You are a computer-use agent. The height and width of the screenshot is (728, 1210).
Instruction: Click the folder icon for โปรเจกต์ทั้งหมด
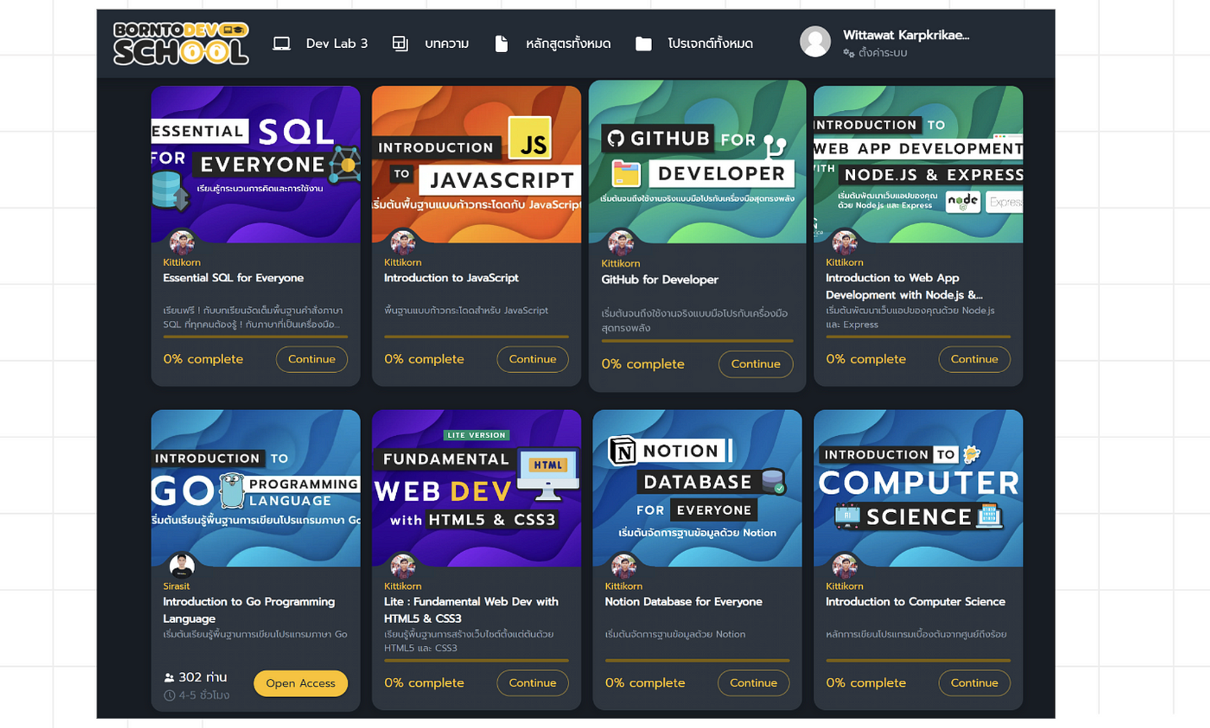point(644,44)
